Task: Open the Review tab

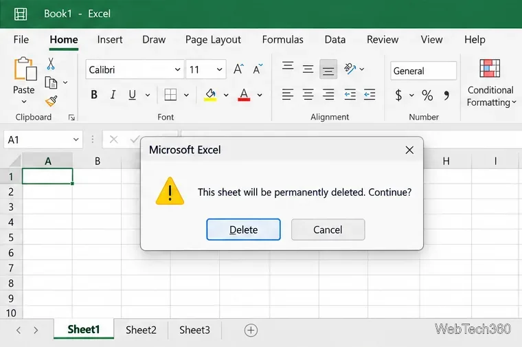Action: point(383,40)
